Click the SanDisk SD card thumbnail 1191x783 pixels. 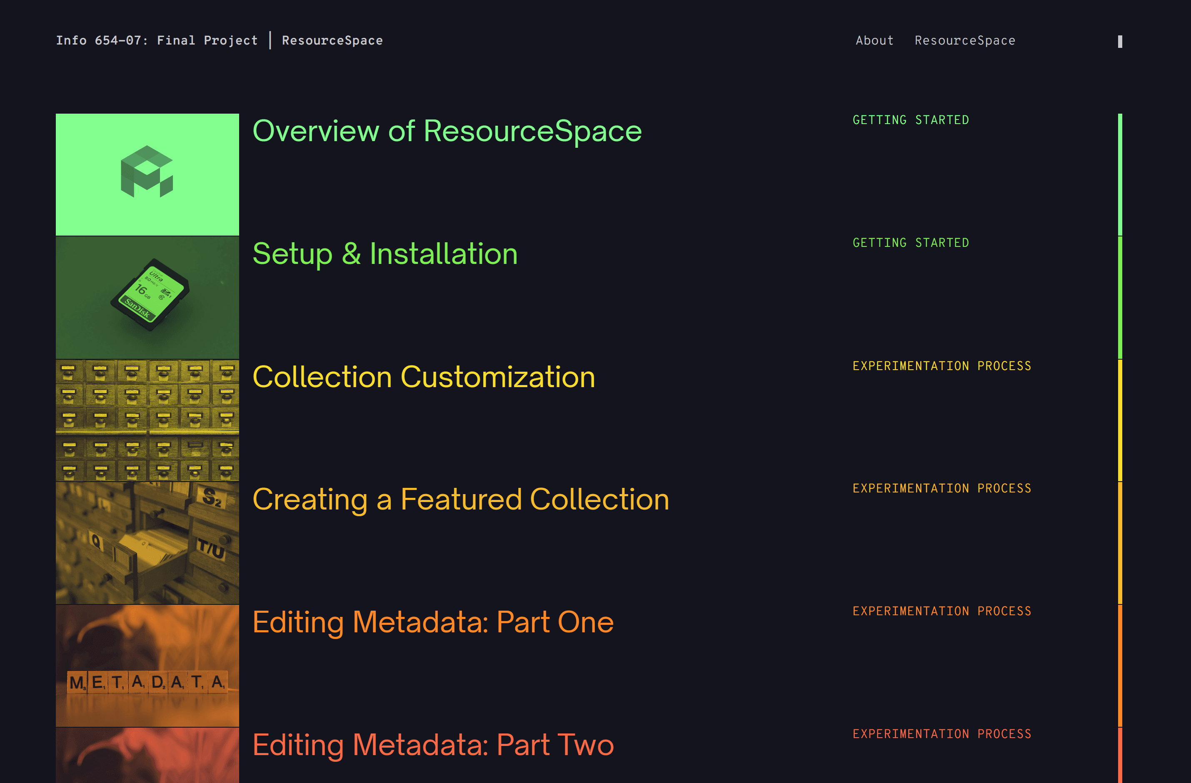coord(147,298)
